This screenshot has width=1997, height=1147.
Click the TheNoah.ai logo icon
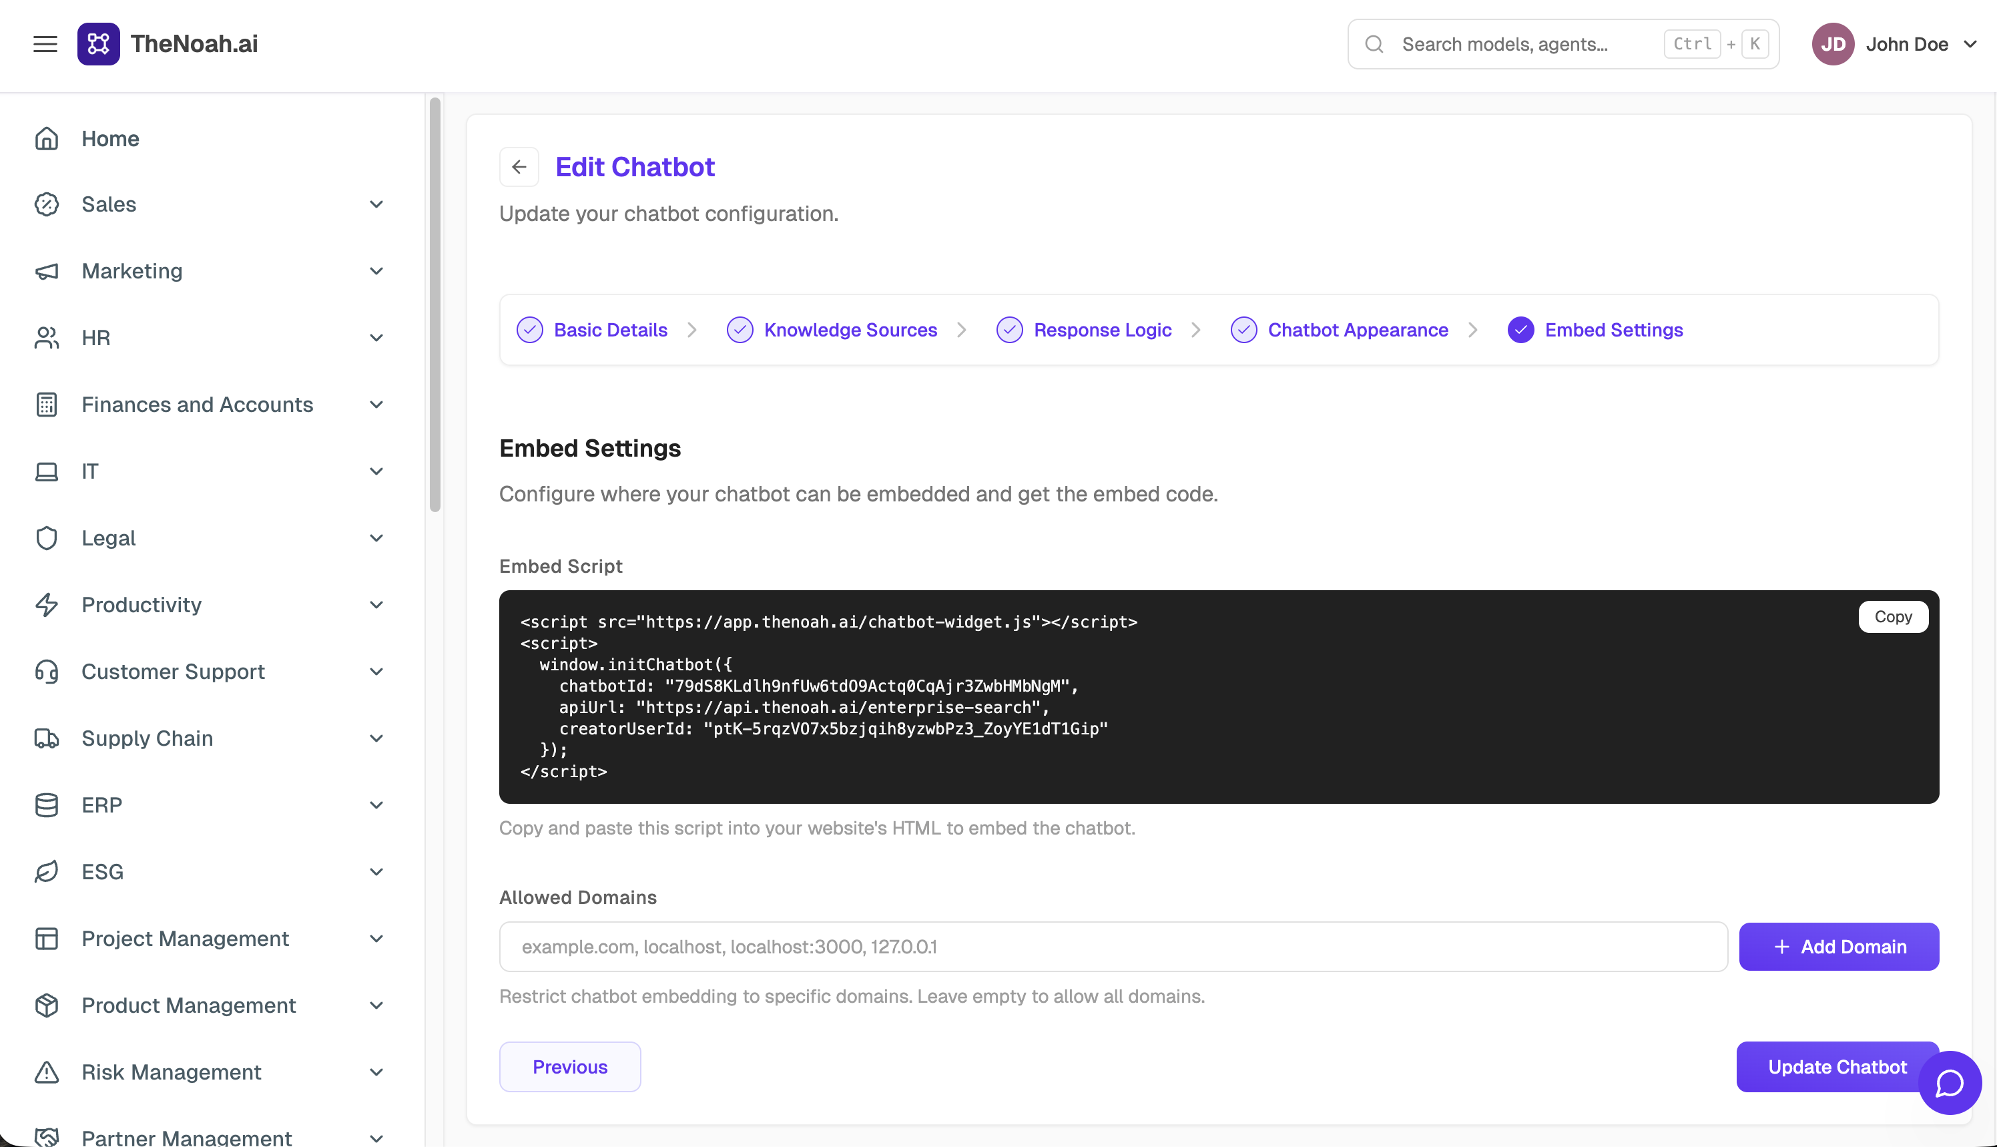(98, 44)
